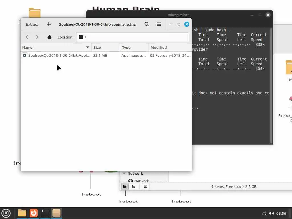Go to archive home location
The width and height of the screenshot is (292, 219).
pos(49,37)
